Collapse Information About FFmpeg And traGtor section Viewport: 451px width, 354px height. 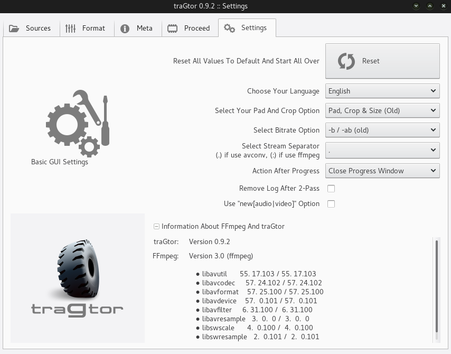[x=156, y=227]
